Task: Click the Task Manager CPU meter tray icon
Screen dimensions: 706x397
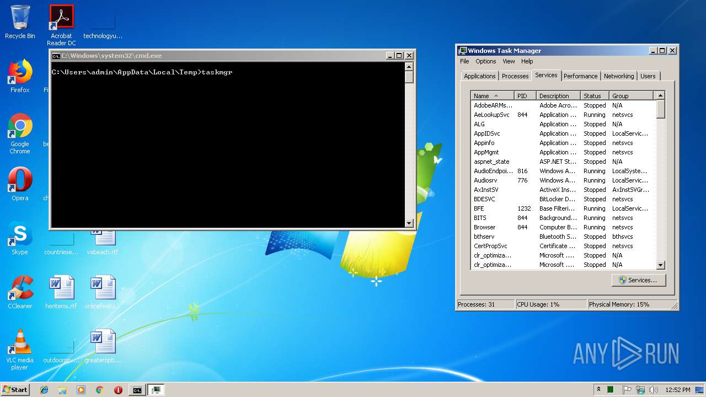Action: (611, 390)
